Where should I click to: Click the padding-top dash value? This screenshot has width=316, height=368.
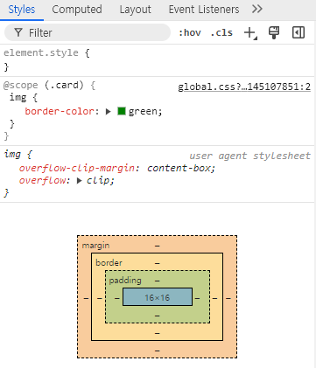pos(158,281)
